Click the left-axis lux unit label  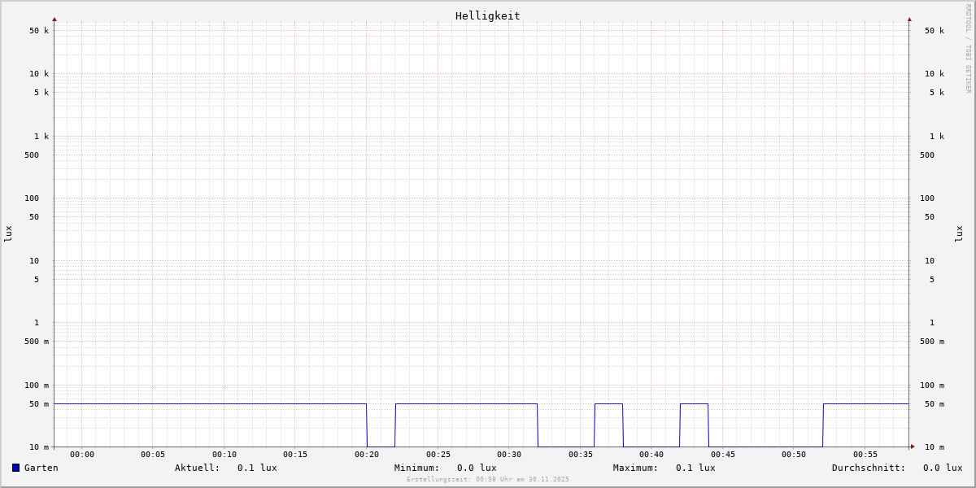[8, 233]
